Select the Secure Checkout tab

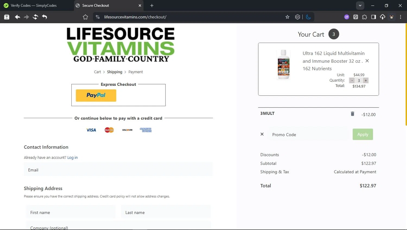point(109,5)
